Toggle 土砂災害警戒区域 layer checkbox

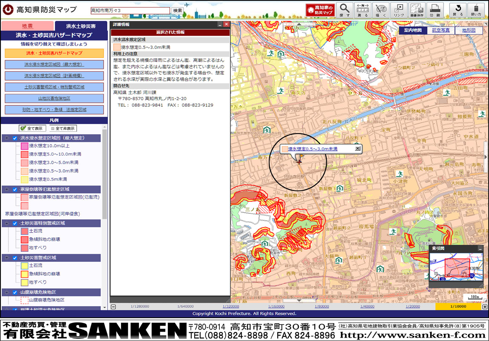tap(14, 258)
